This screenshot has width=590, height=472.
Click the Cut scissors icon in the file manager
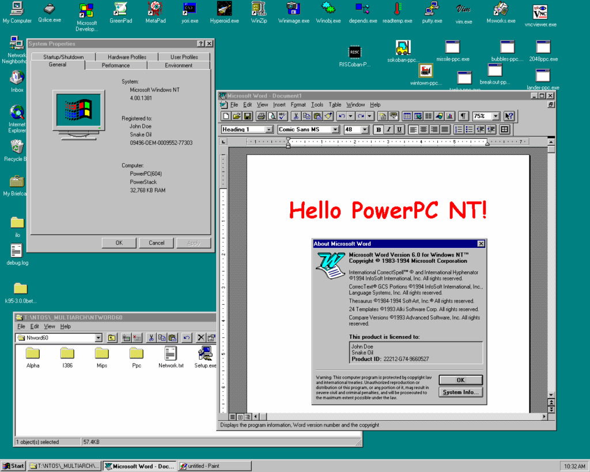pyautogui.click(x=151, y=337)
